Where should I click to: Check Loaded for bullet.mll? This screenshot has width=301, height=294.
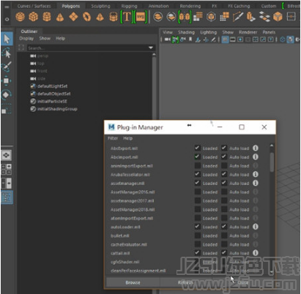click(197, 235)
